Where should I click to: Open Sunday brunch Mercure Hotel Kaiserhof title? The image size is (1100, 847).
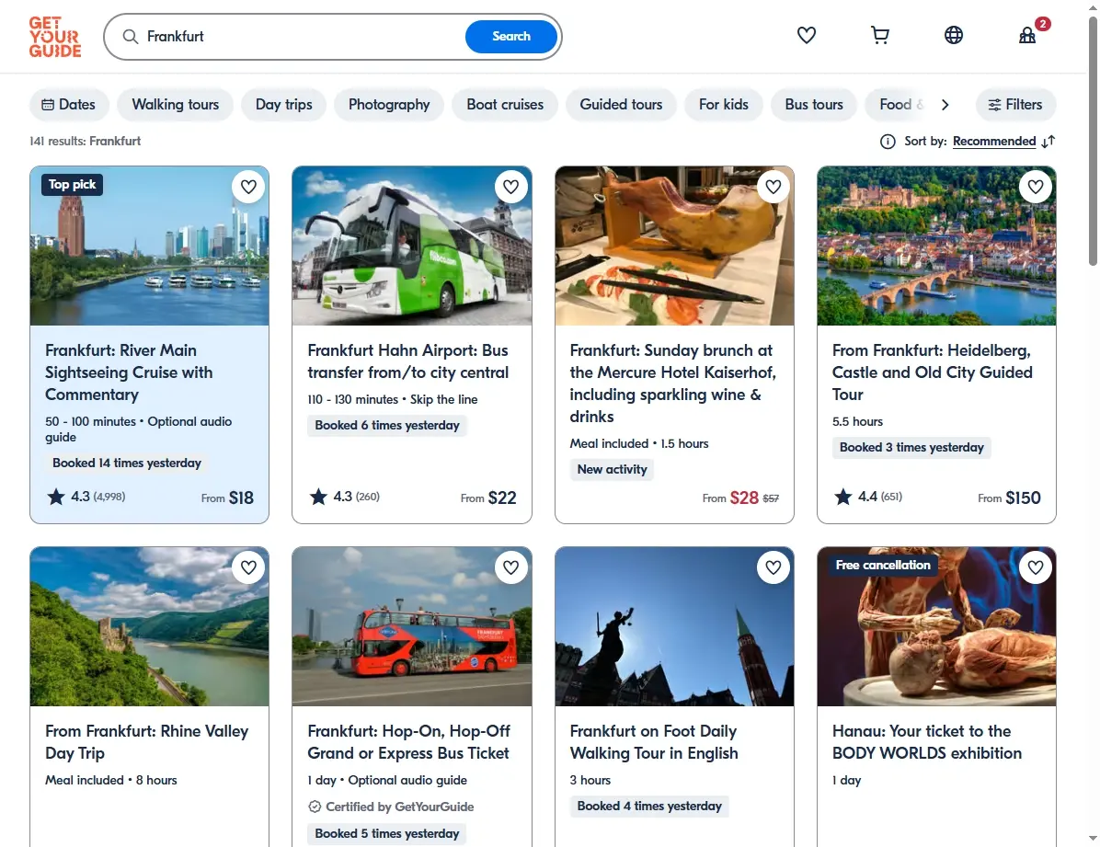click(672, 383)
